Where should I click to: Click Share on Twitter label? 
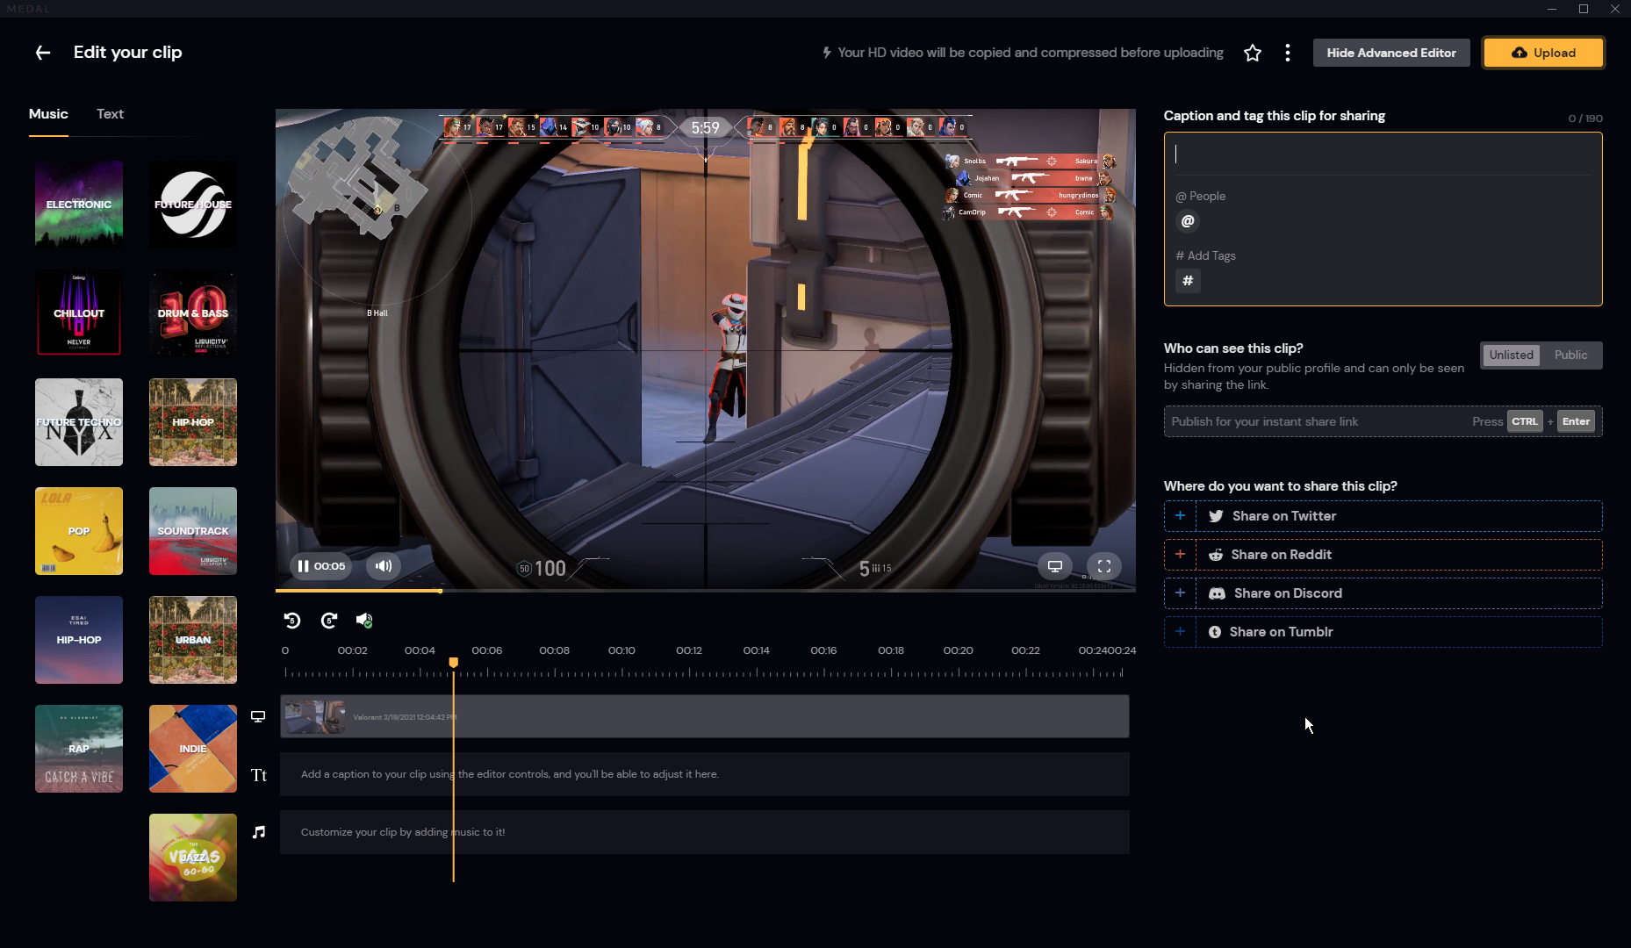click(1284, 516)
